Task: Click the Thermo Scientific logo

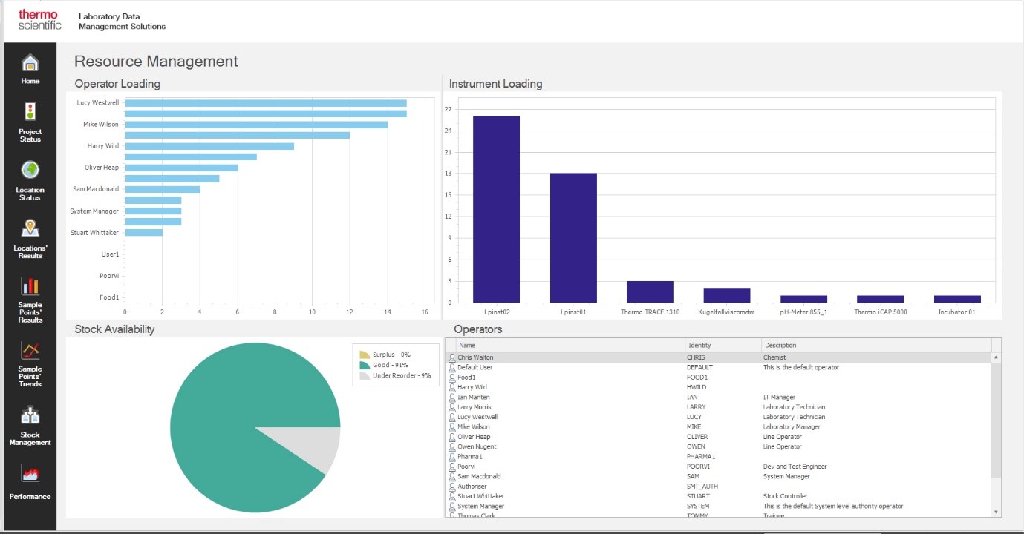Action: 39,20
